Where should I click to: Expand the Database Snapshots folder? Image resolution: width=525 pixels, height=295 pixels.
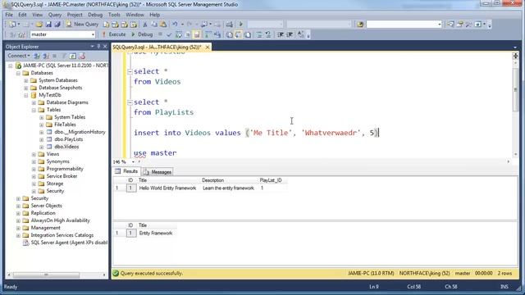(x=26, y=88)
